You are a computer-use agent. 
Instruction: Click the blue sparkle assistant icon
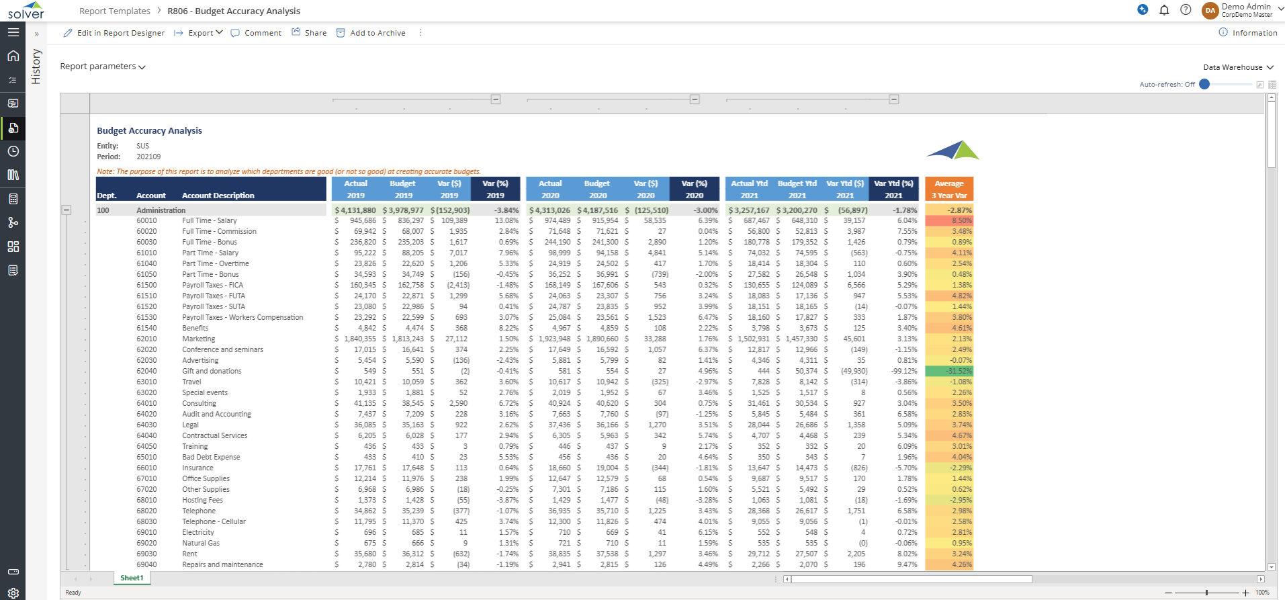click(1143, 10)
